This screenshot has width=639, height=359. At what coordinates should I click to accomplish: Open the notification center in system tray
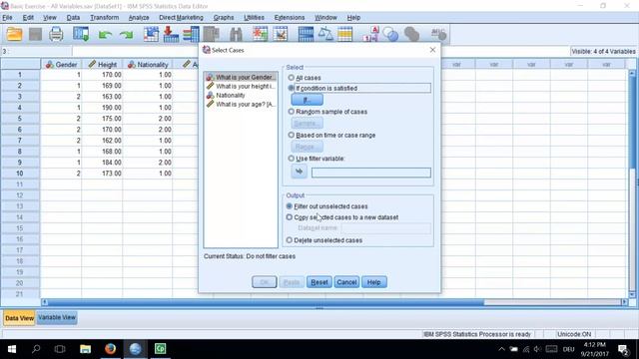623,349
